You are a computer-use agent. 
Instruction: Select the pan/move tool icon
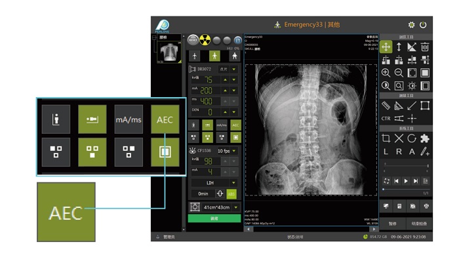tap(386, 47)
